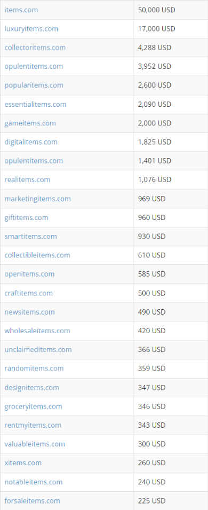Open realitems.com listing
Screen dimensions: 208x510
click(27, 179)
